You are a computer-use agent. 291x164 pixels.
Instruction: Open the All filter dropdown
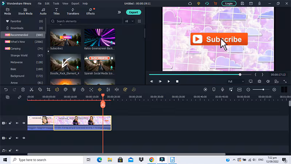point(129,21)
